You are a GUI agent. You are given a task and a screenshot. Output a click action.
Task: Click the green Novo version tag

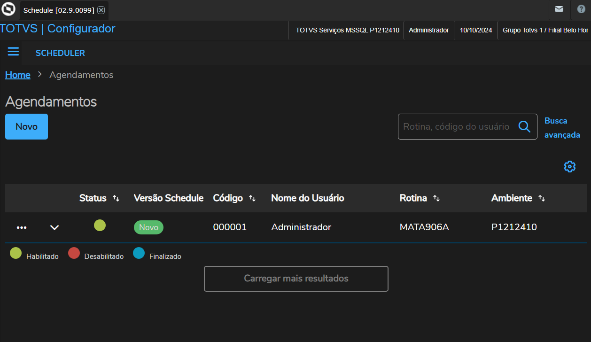pos(148,227)
